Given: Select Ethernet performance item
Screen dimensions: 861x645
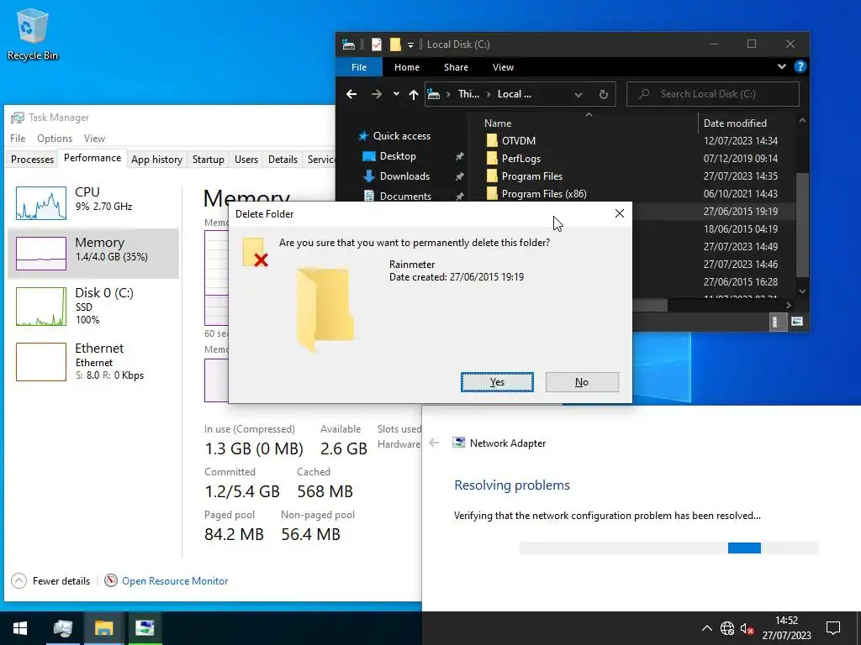Looking at the screenshot, I should [x=93, y=361].
